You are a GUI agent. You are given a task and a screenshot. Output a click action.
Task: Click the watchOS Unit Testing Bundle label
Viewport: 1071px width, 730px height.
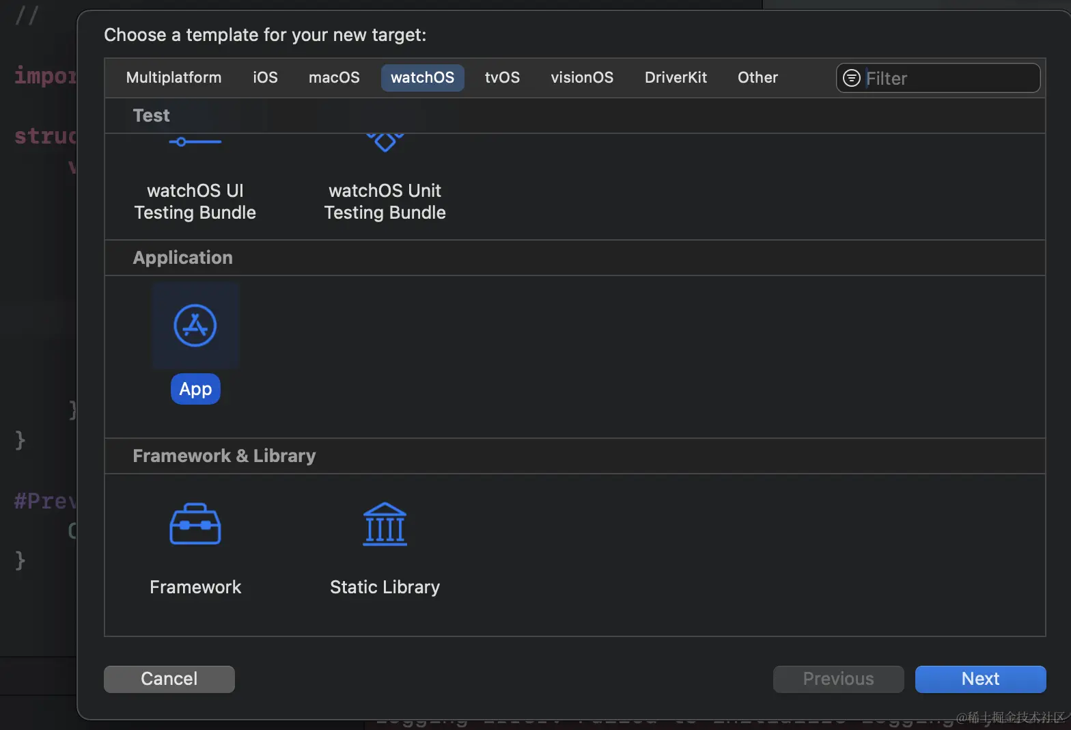click(x=385, y=202)
